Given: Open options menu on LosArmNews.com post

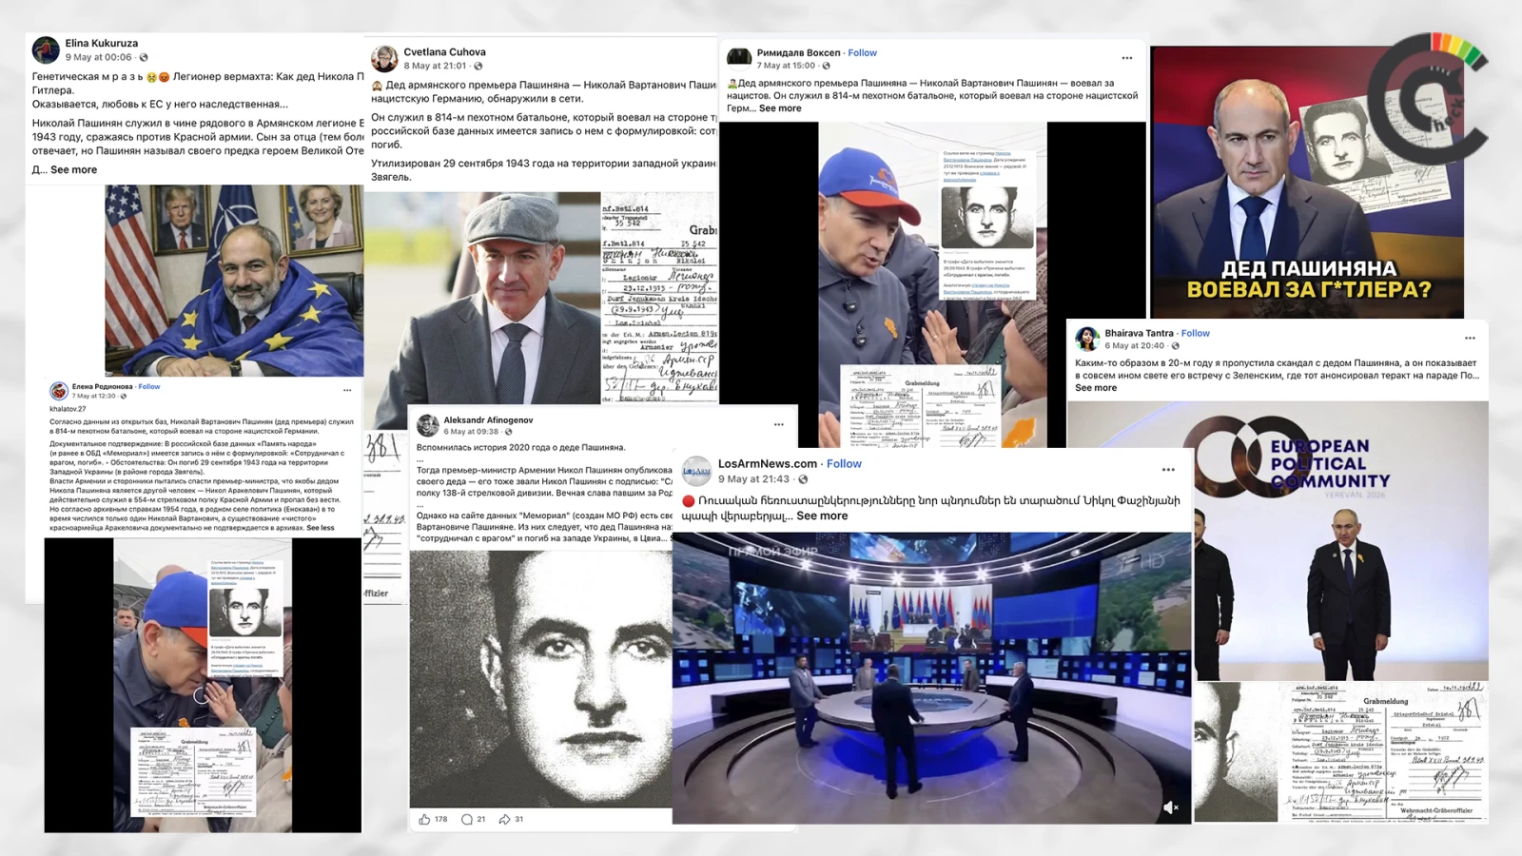Looking at the screenshot, I should click(1168, 470).
